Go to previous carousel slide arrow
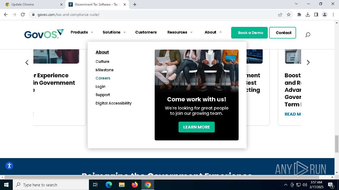339x190 pixels. [27, 63]
